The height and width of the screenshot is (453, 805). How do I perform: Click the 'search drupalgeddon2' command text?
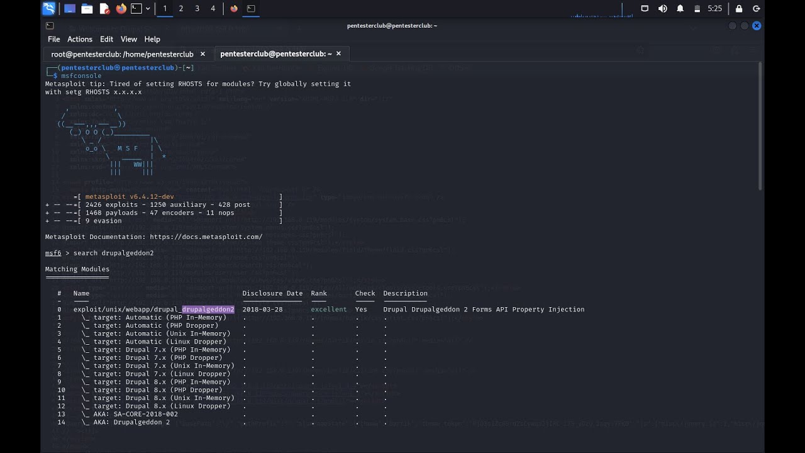tap(114, 253)
